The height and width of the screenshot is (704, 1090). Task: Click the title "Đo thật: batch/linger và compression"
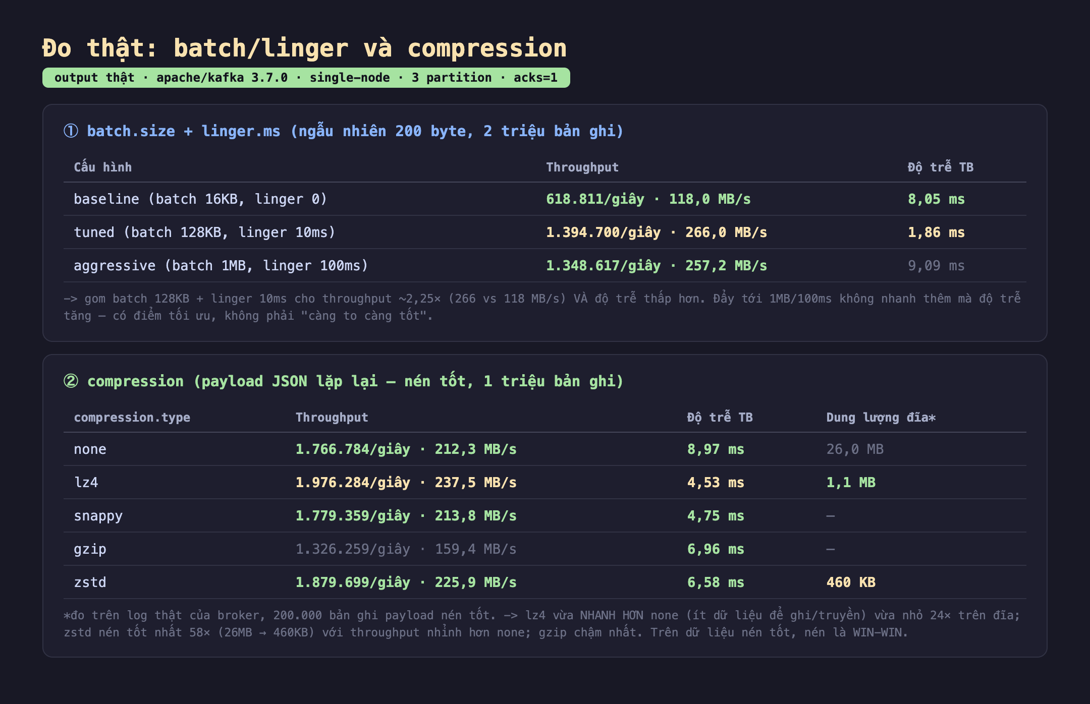[304, 48]
